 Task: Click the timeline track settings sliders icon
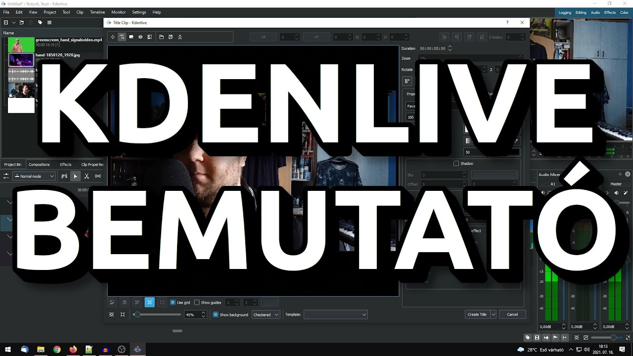6,176
